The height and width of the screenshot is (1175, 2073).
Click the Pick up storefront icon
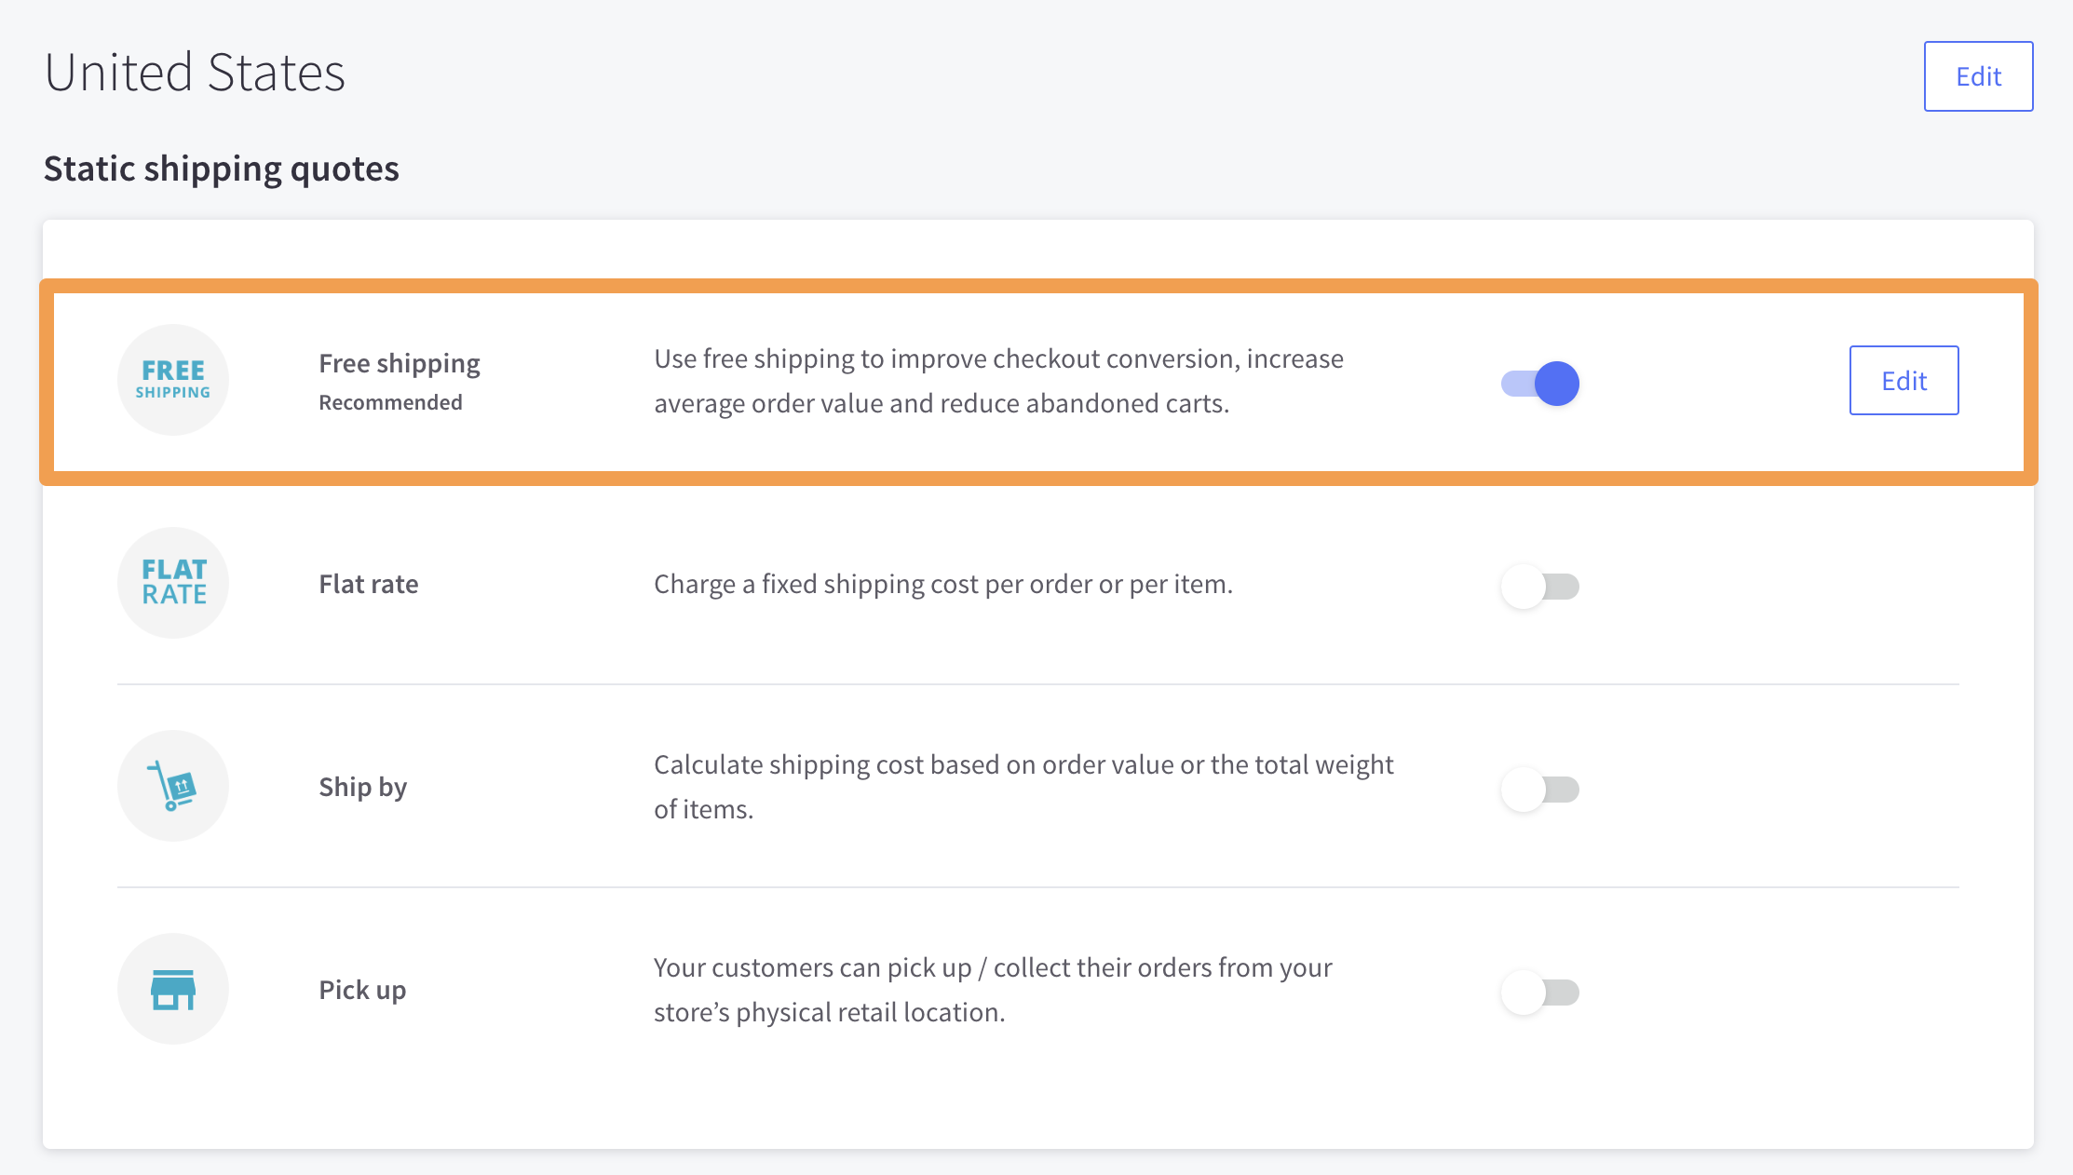point(173,989)
